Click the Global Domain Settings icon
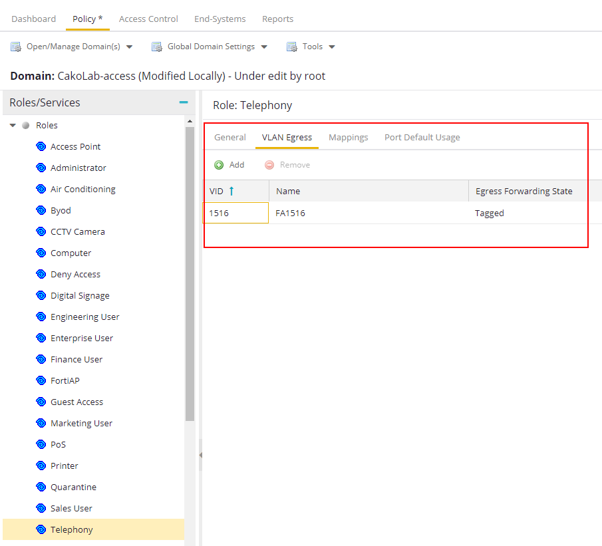 click(157, 47)
